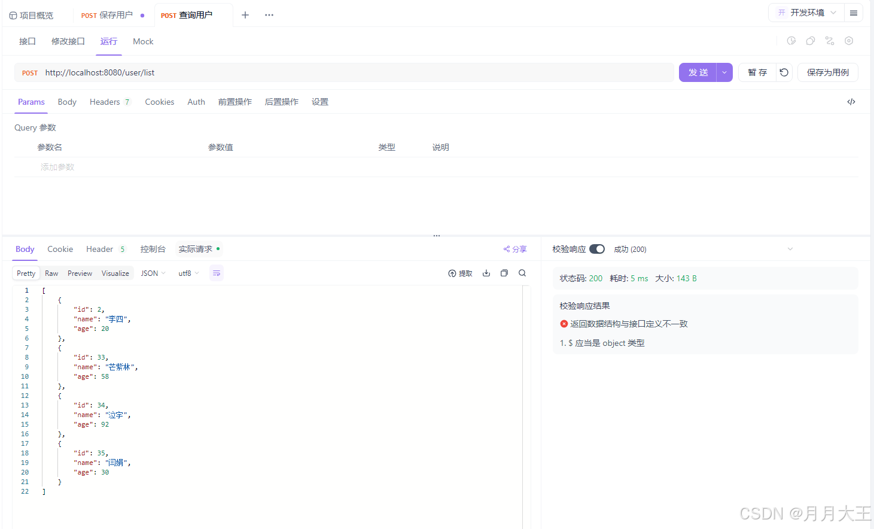Viewport: 874px width, 529px height.
Task: Download the response using the download icon
Action: click(486, 273)
